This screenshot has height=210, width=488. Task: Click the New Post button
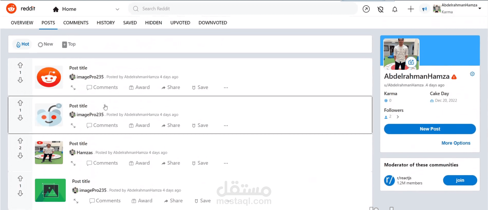click(x=430, y=129)
